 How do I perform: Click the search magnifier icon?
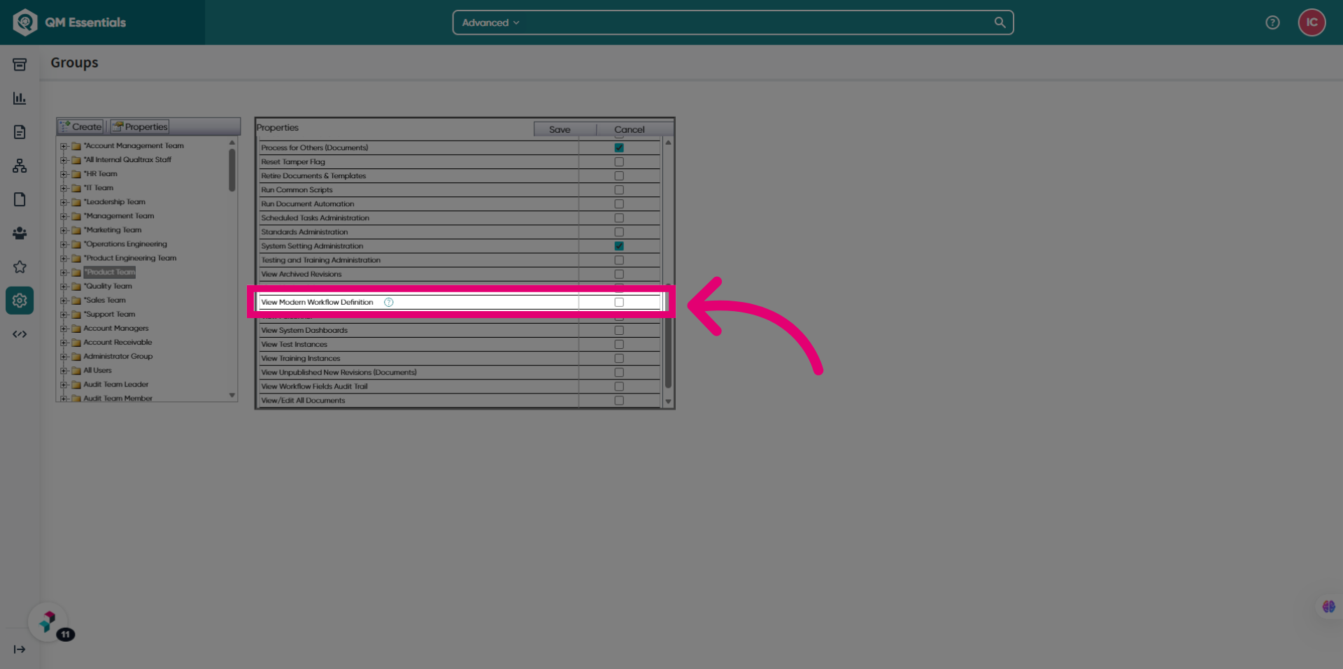[x=1000, y=22]
